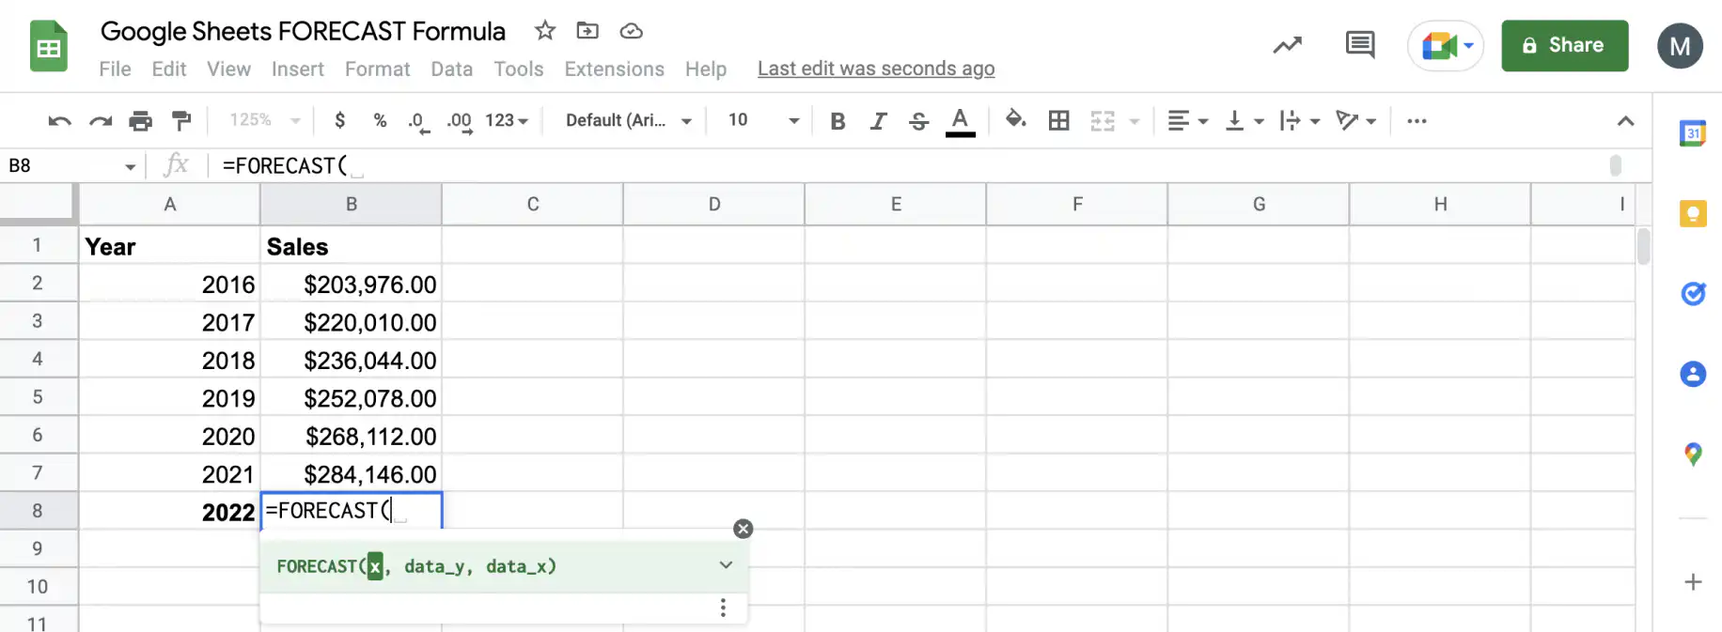1722x632 pixels.
Task: Format as currency with dollar icon
Action: coord(340,120)
